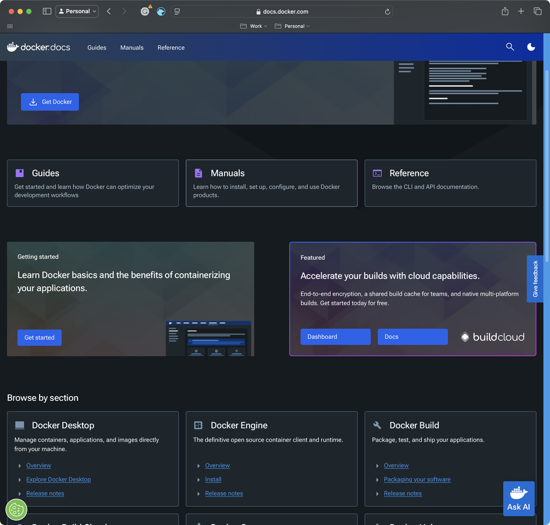Open Manuals in the top navigation

point(132,47)
